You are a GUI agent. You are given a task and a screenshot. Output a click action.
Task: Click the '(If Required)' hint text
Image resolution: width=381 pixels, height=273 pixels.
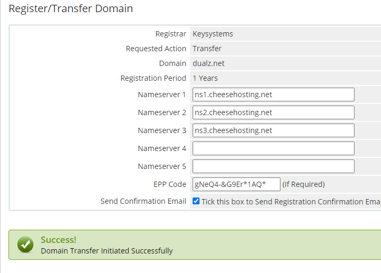303,184
